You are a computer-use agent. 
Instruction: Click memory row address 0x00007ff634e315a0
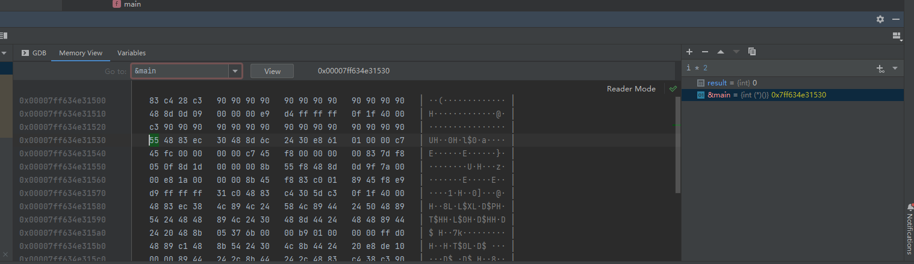(x=63, y=233)
